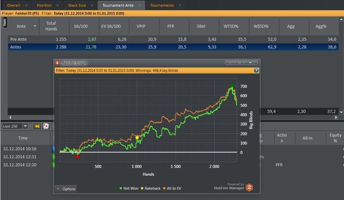This screenshot has height=200, width=344.
Task: Sort by the Total Hands column
Action: tap(51, 26)
